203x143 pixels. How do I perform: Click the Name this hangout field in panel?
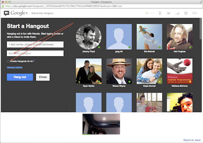[x=35, y=53]
